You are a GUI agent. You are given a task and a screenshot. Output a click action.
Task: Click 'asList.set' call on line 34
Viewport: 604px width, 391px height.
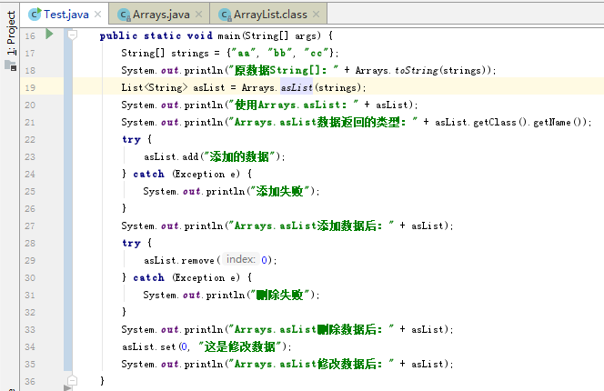click(149, 346)
